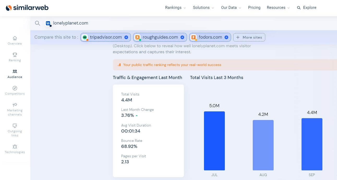The height and width of the screenshot is (180, 337).
Task: Click the AUG axis label
Action: [263, 175]
